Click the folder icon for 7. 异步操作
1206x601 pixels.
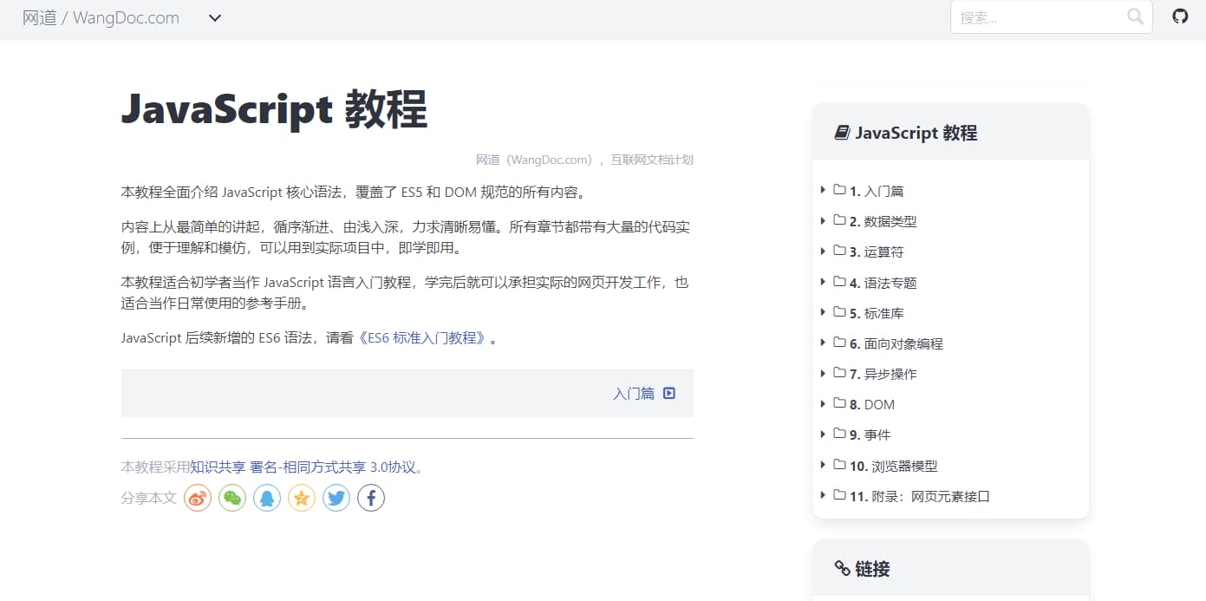tap(839, 373)
